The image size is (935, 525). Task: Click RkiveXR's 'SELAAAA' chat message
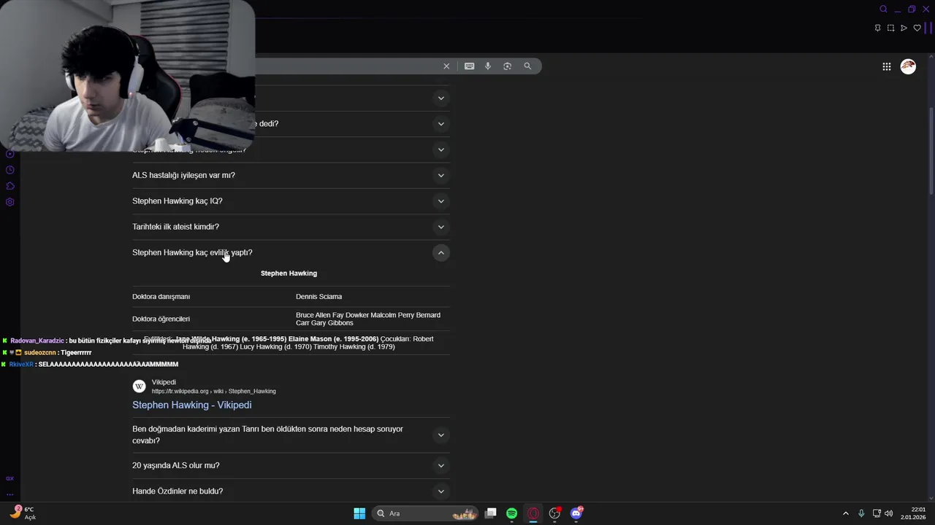pyautogui.click(x=91, y=364)
